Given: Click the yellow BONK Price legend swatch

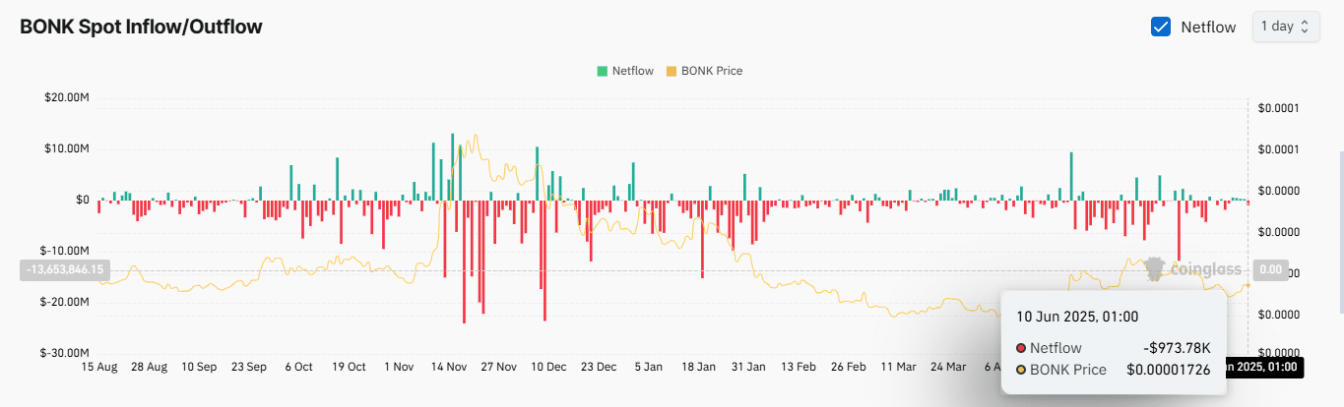Looking at the screenshot, I should coord(672,71).
